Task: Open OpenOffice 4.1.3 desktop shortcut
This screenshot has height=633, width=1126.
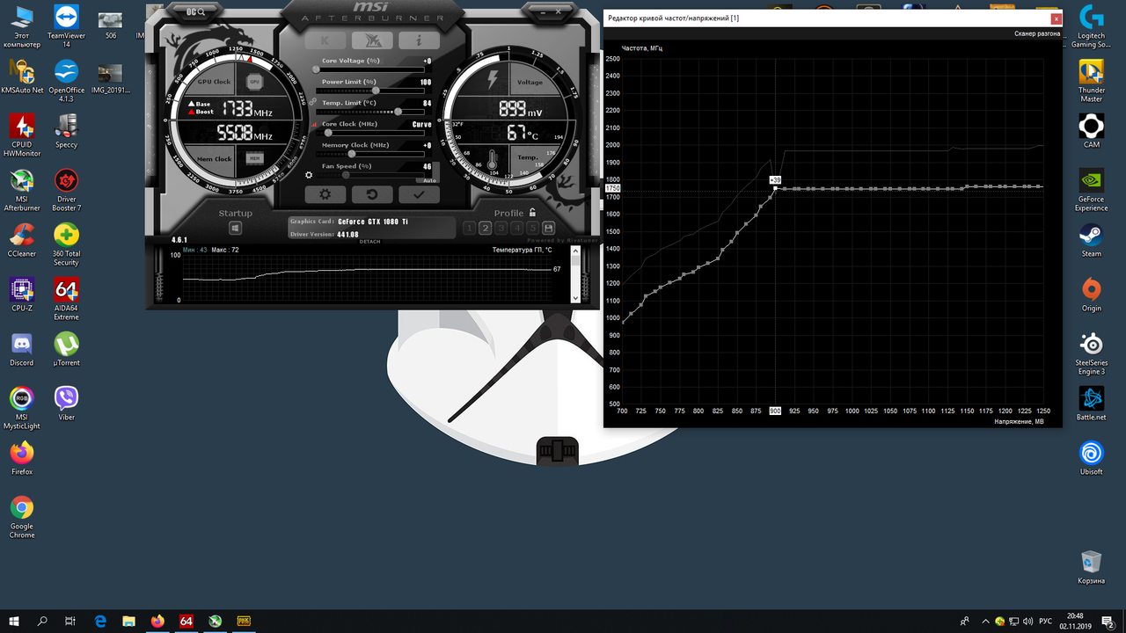Action: [66, 82]
